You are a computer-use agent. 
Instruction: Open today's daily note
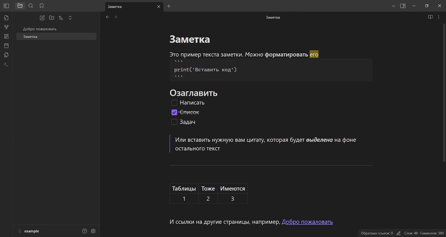tap(6, 46)
